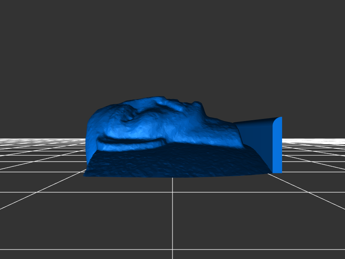Screen dimensions: 345x259
Task: Click the bottom-left corner of the mesh base
Action: tap(85, 175)
